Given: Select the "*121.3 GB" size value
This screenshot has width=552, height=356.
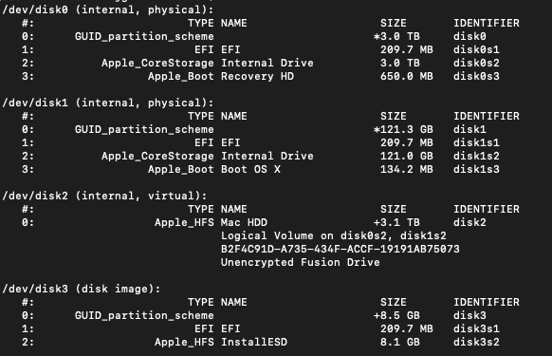Looking at the screenshot, I should coord(403,129).
